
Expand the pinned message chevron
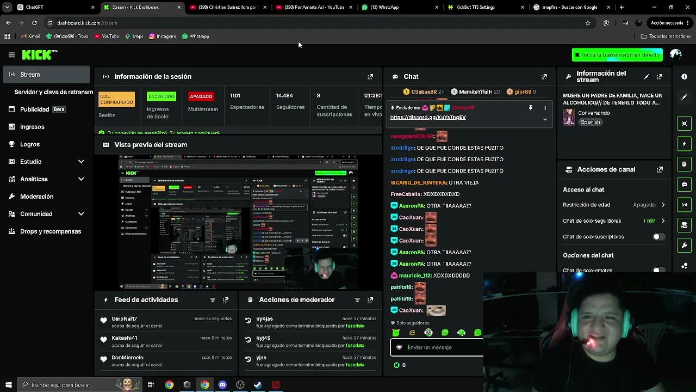(x=545, y=119)
